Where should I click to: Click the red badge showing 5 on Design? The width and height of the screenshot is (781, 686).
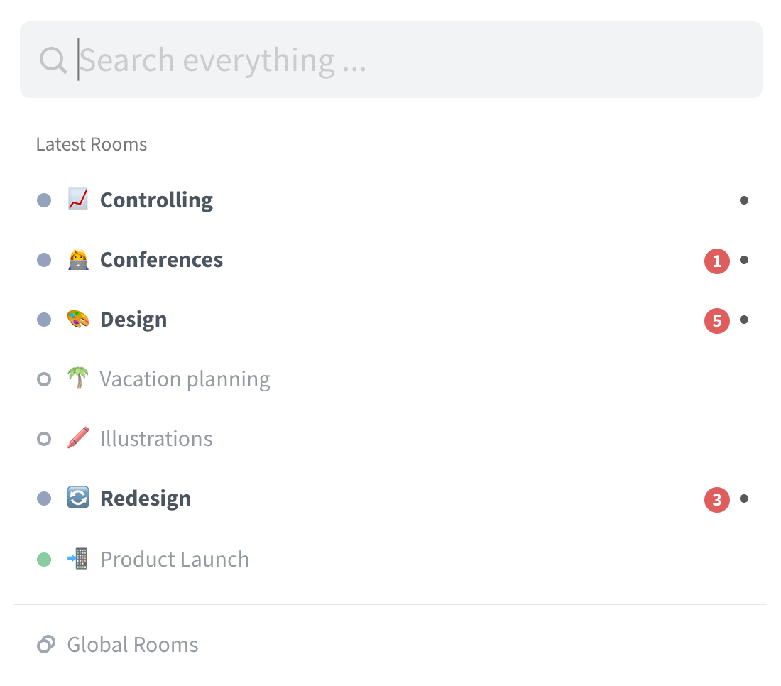717,320
